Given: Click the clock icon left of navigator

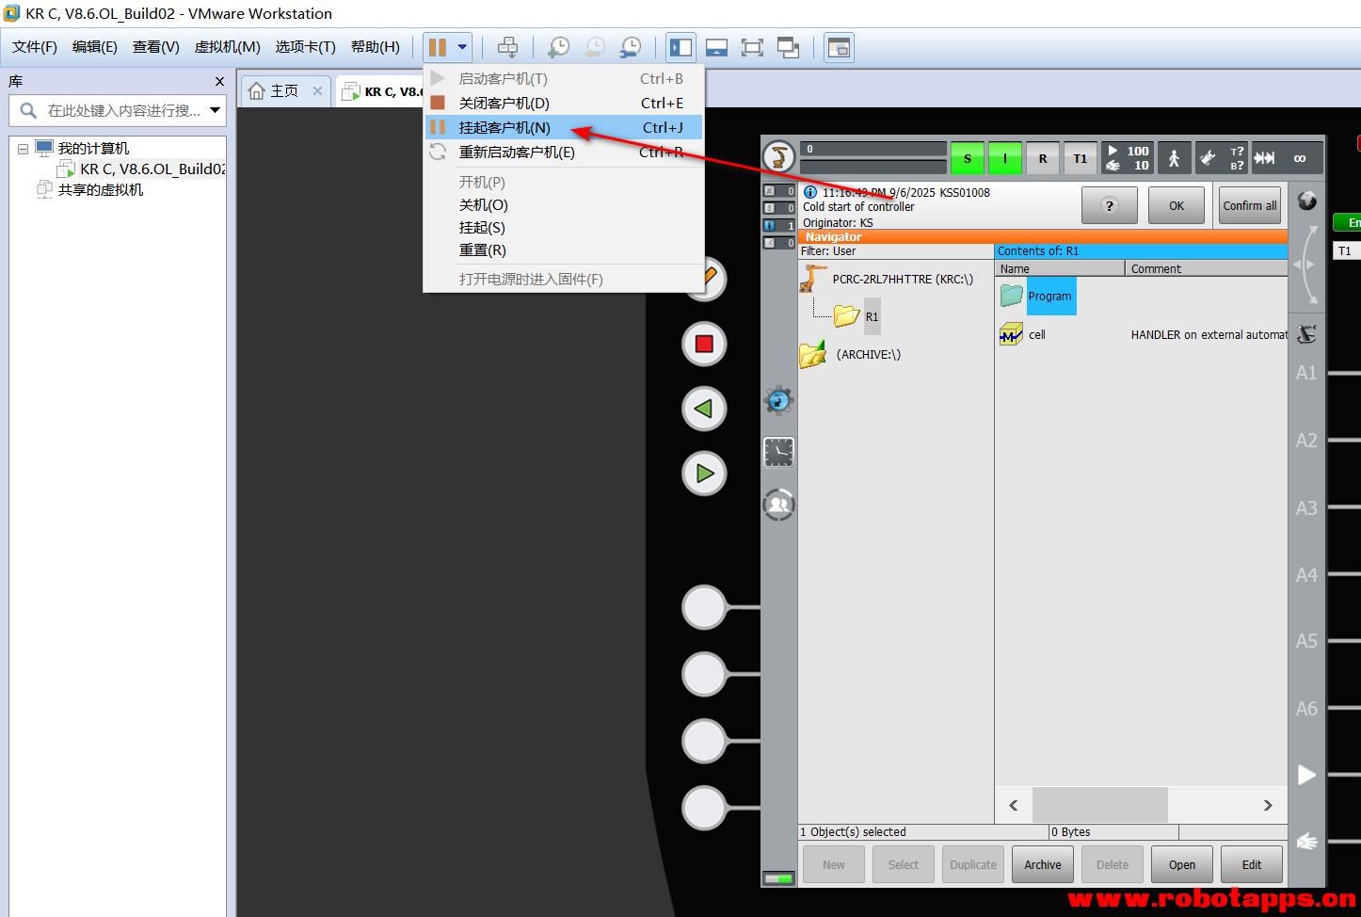Looking at the screenshot, I should click(778, 453).
